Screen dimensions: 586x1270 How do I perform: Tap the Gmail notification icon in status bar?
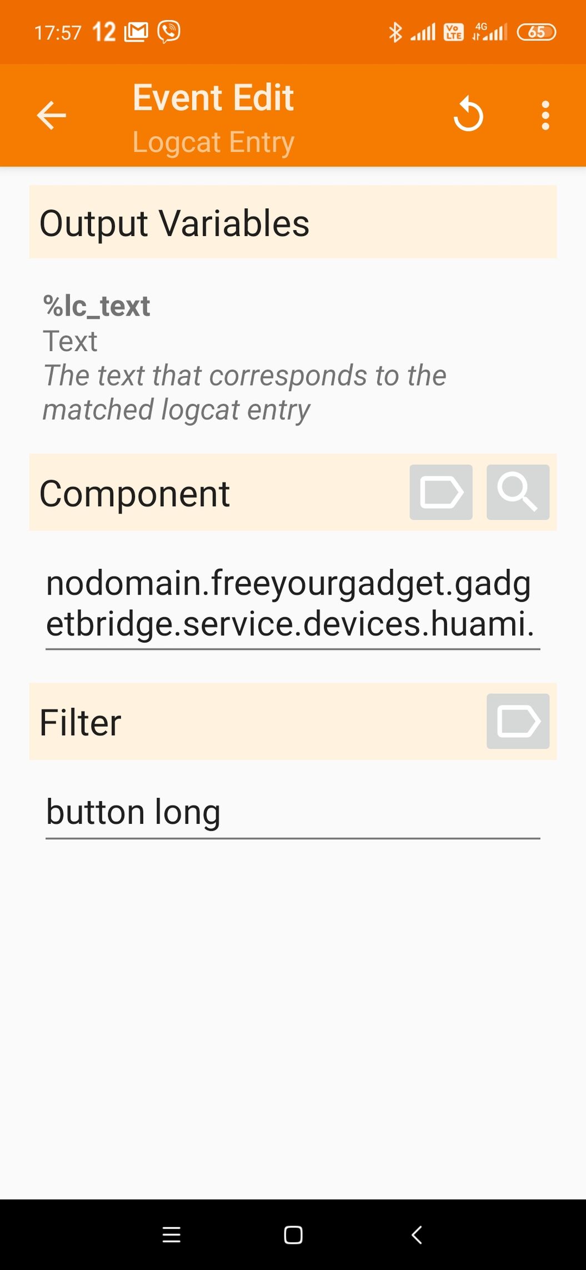136,32
